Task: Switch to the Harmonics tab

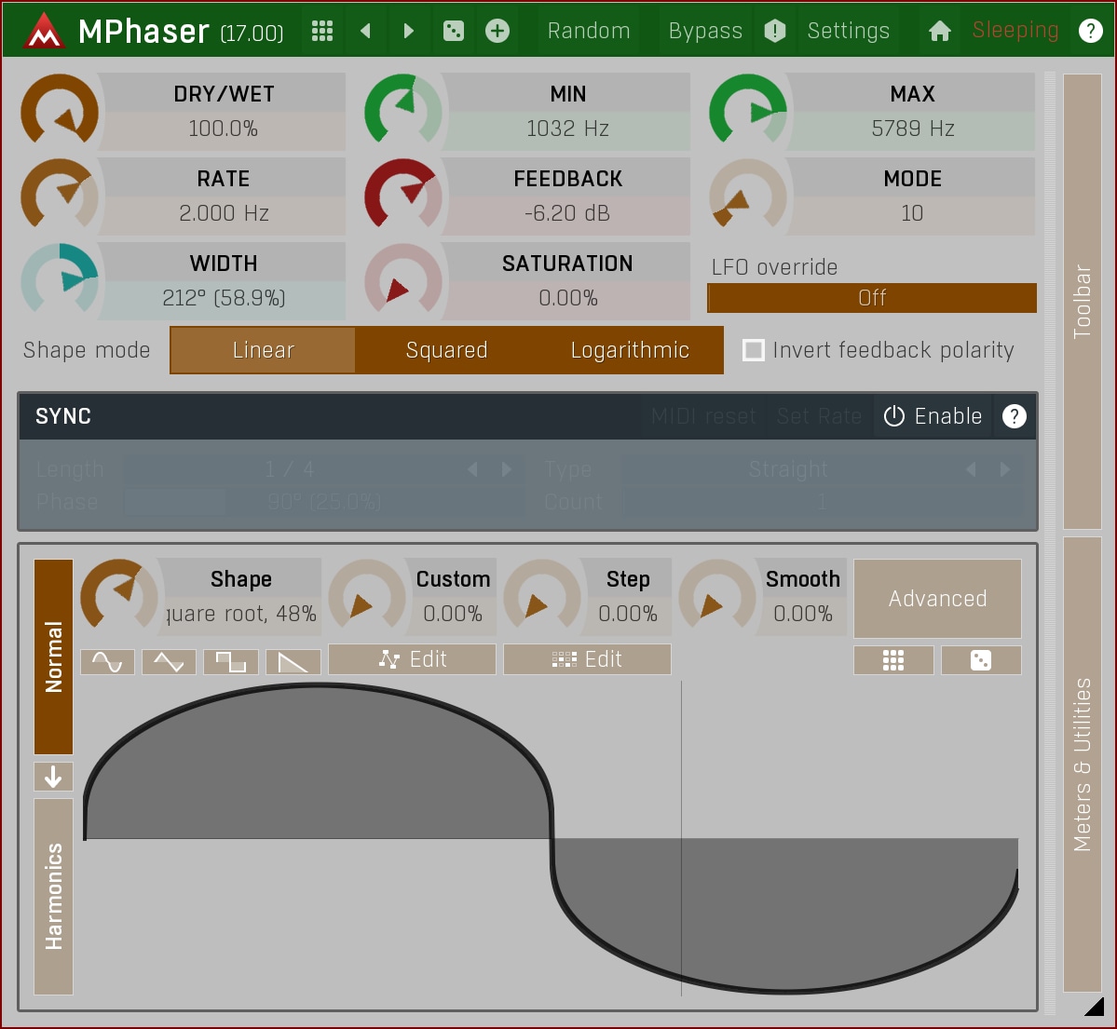Action: (x=53, y=896)
